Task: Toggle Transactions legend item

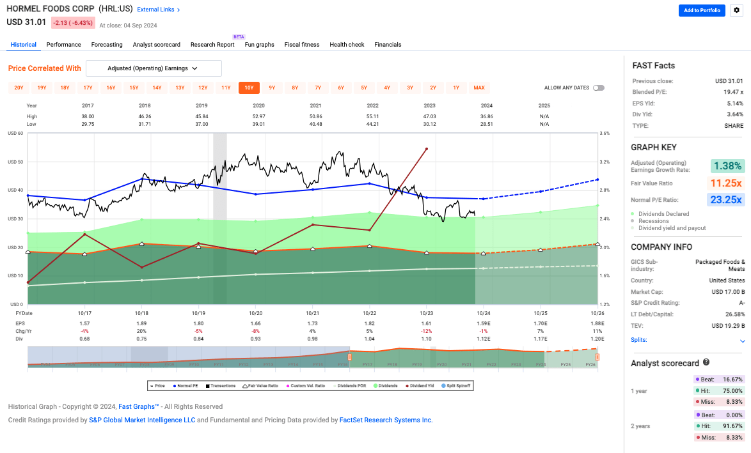Action: coord(219,386)
